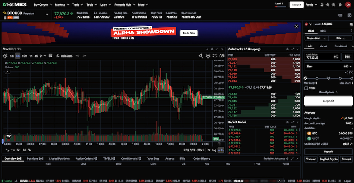Image resolution: width=354 pixels, height=183 pixels.
Task: Undo the last chart action
Action: (x=78, y=56)
